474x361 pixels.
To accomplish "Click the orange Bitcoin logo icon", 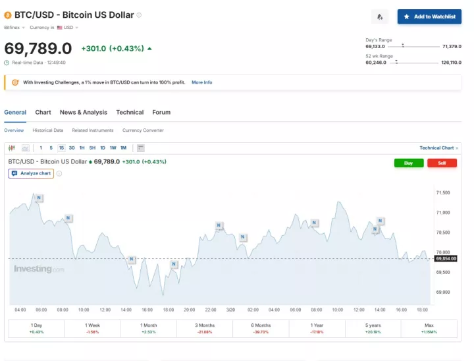I will click(x=8, y=15).
